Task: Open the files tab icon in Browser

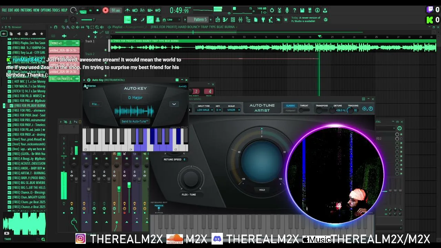Action: pos(11,34)
